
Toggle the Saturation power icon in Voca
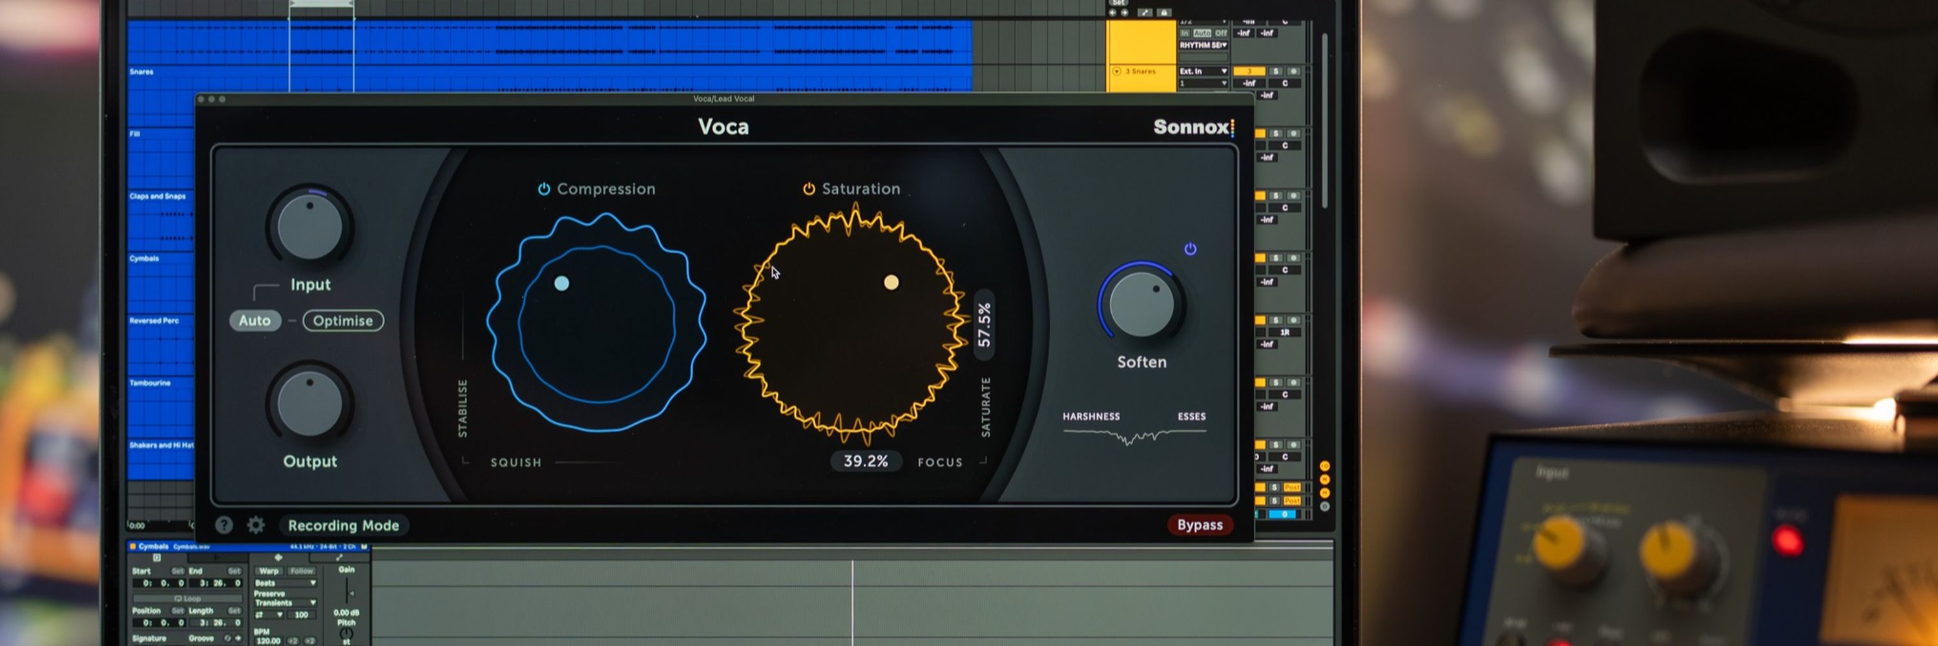[809, 189]
